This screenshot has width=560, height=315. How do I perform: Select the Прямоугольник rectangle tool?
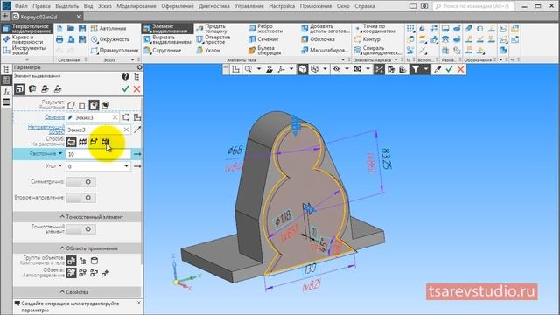pos(115,51)
